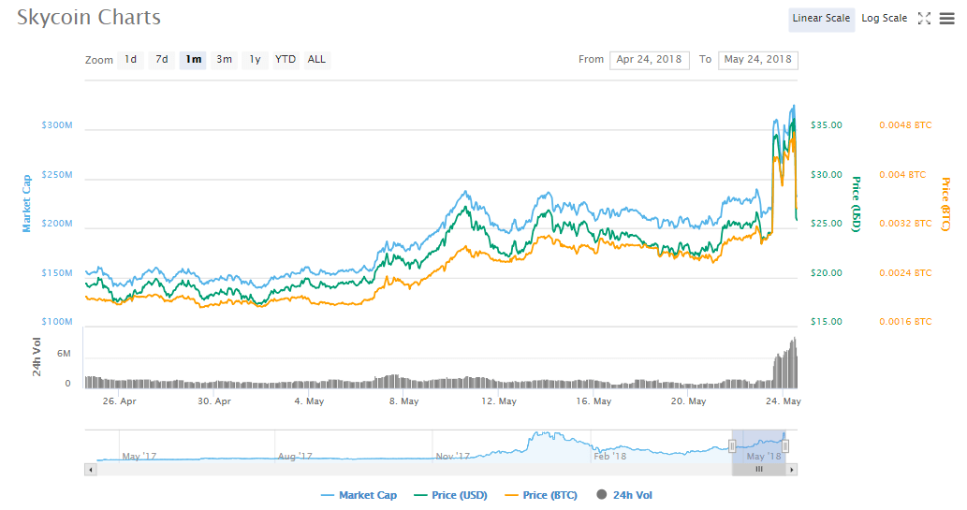Select 3m zoom range
The height and width of the screenshot is (510, 967).
225,60
